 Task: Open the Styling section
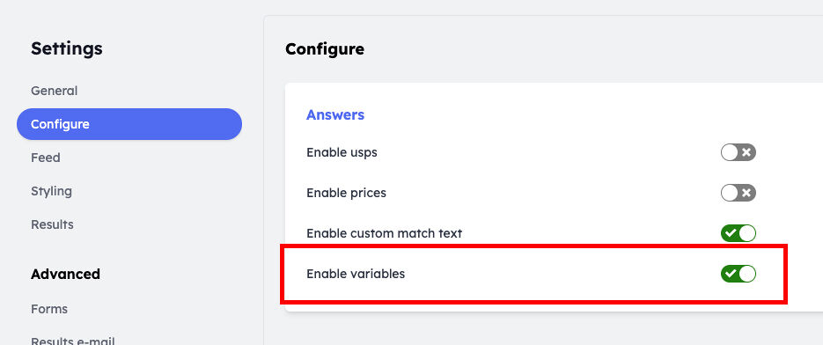point(51,191)
